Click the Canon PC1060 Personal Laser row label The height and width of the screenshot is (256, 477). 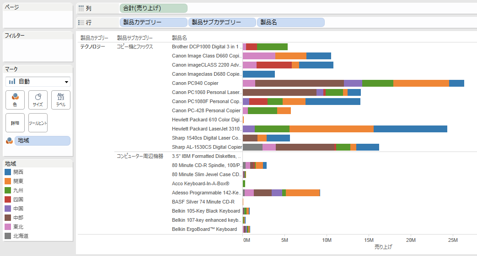[x=207, y=92]
